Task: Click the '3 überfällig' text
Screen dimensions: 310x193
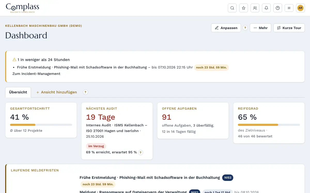Action: point(203,125)
